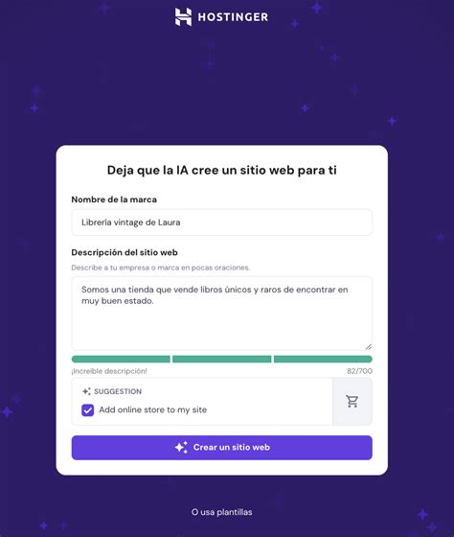
Task: Click the last green strength bar segment
Action: tap(323, 359)
